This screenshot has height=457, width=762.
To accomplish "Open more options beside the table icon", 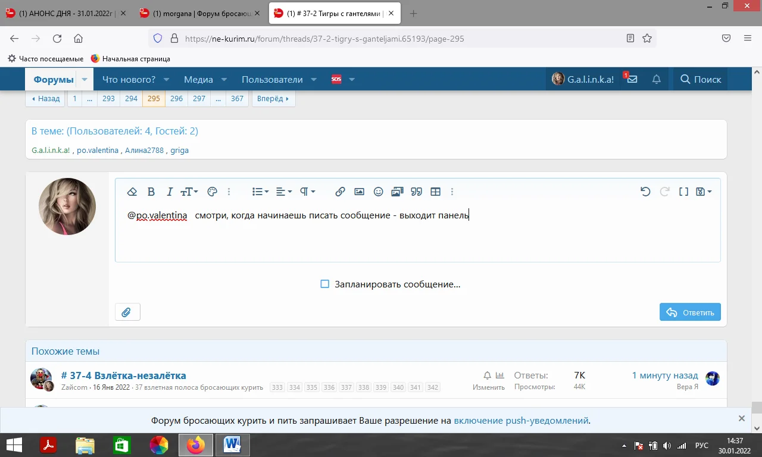I will (452, 192).
